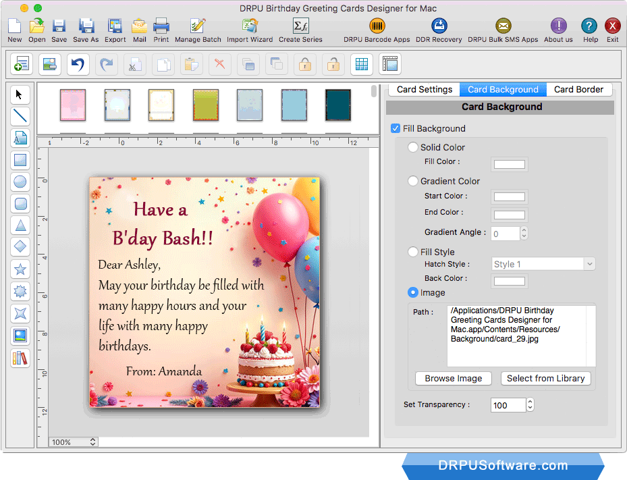Screen dimensions: 627x480
Task: Open the Hatch Style dropdown
Action: [543, 263]
